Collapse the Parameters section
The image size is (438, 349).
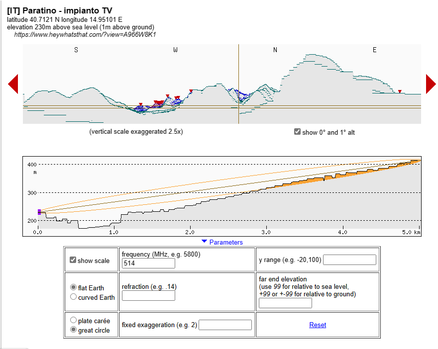(222, 242)
